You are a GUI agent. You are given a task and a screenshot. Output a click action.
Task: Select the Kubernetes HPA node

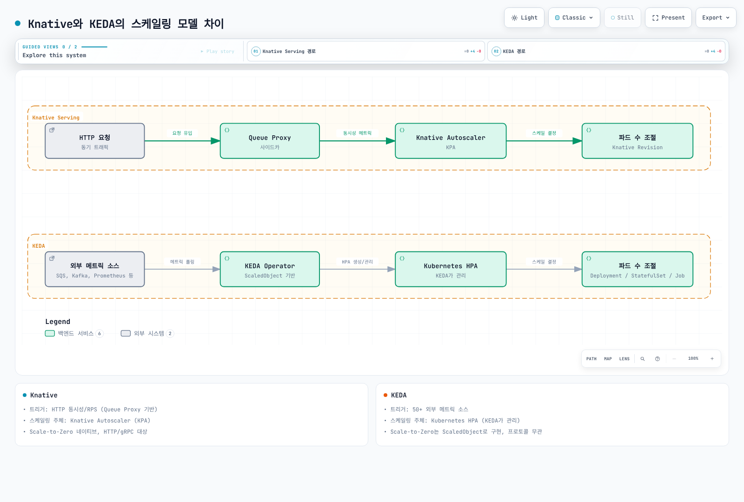[451, 269]
